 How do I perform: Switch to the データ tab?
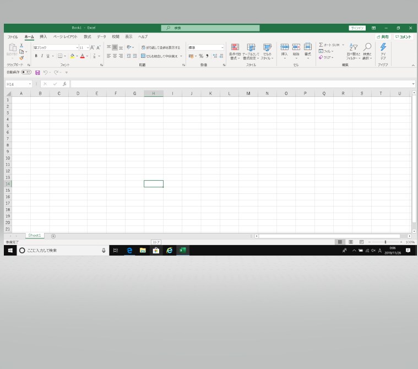[x=101, y=37]
